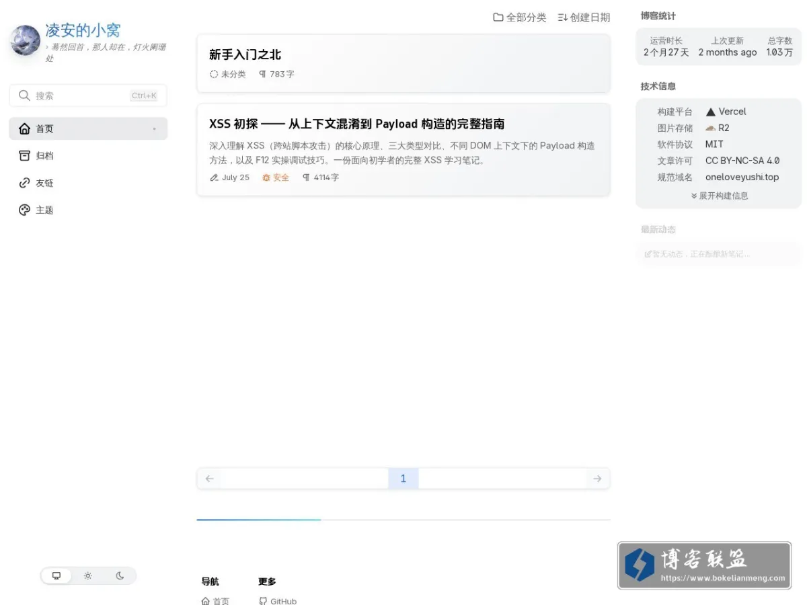Screen dimensions: 807x605
Task: Expand the 首页 dropdown arrow
Action: click(x=154, y=128)
